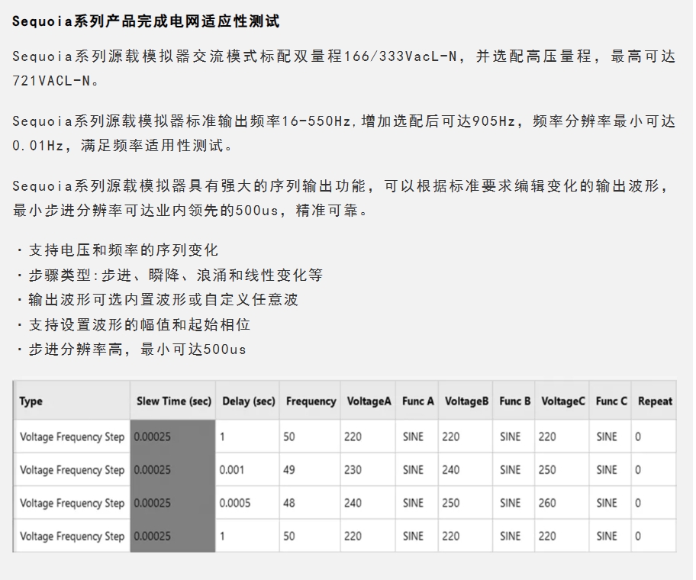Select VoltageA cell with value 230
This screenshot has height=580, width=696.
click(368, 469)
